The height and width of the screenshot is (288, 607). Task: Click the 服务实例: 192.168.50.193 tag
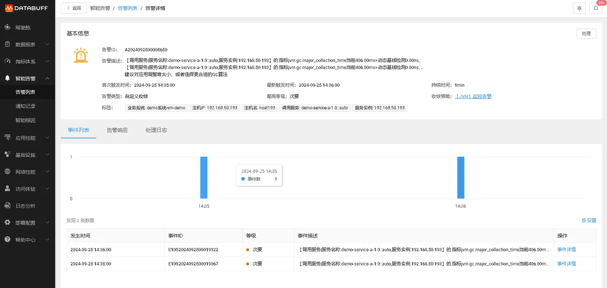point(380,108)
